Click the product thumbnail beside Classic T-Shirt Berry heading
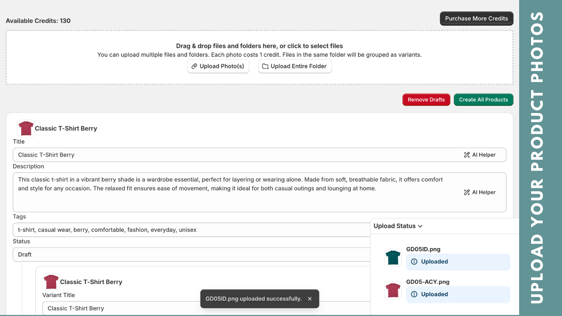 (x=26, y=129)
